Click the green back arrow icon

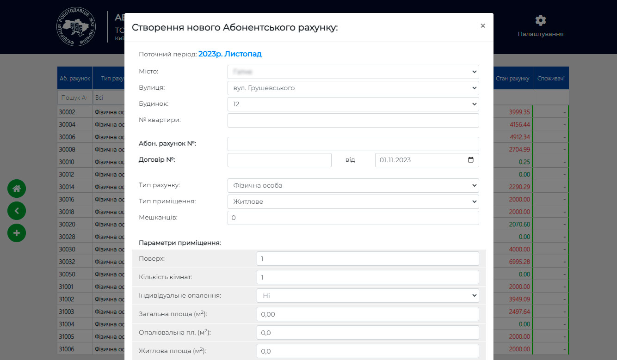point(17,211)
